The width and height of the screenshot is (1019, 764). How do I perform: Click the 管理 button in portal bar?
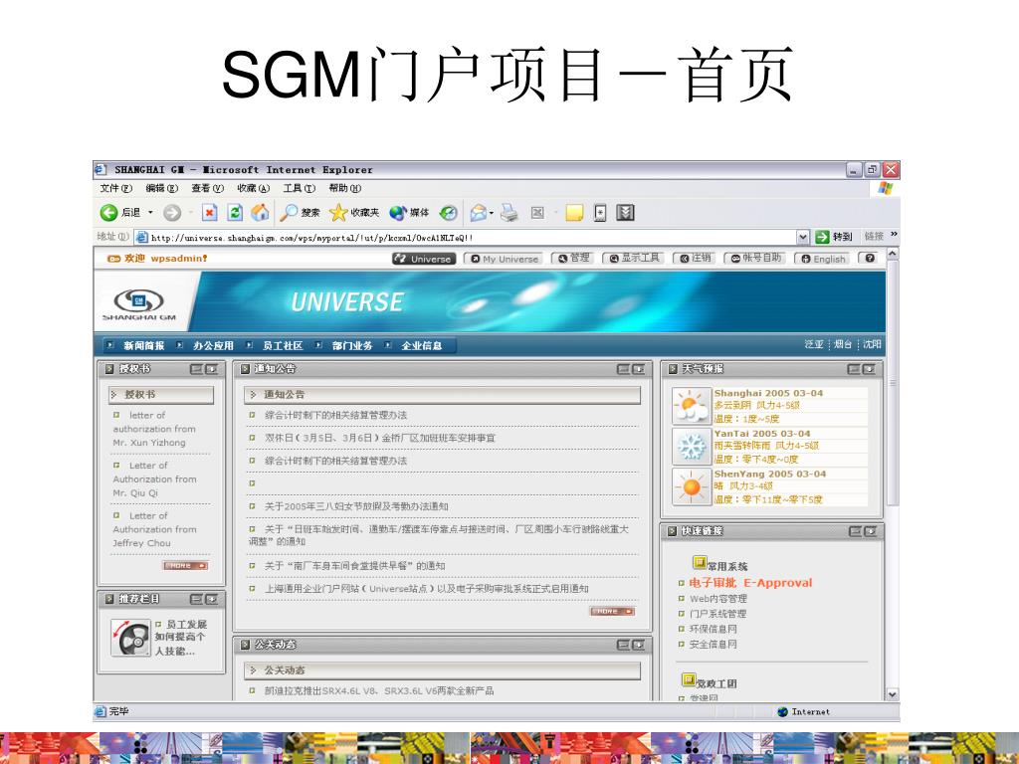pyautogui.click(x=572, y=258)
